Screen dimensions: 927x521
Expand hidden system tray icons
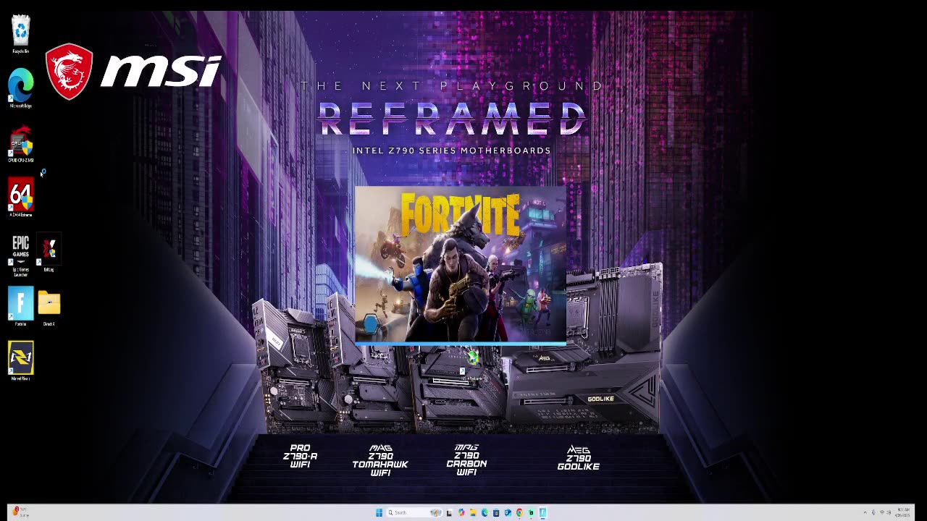pyautogui.click(x=865, y=512)
